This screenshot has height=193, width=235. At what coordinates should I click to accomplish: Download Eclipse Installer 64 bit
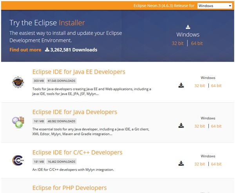tap(197, 43)
